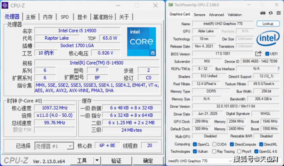Screen dimensions: 284x166
Task: Switch to the Sensors tab
Action: pyautogui.click(x=199, y=15)
